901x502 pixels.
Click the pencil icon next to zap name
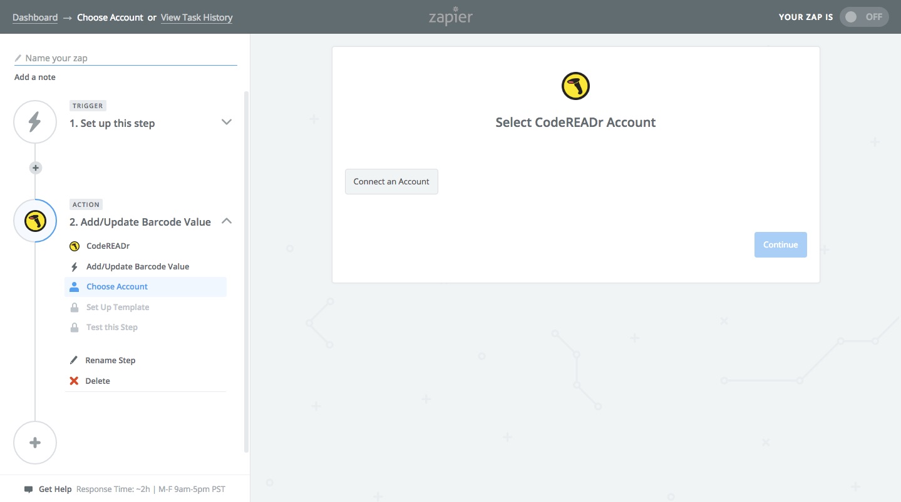pos(18,58)
